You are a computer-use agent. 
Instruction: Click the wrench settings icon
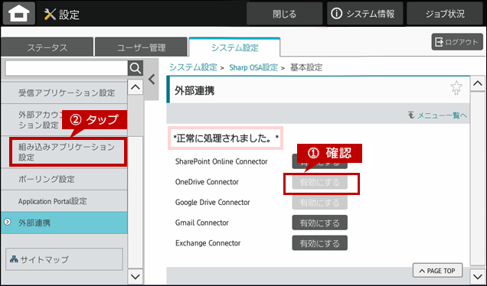(x=50, y=15)
